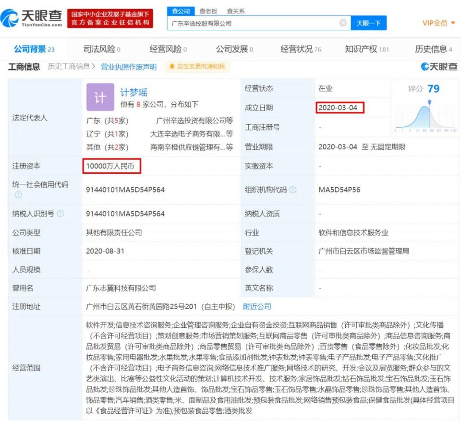Open 海南辛橙供应链管理有...等 link
Image resolution: width=461 pixels, height=421 pixels.
click(192, 147)
